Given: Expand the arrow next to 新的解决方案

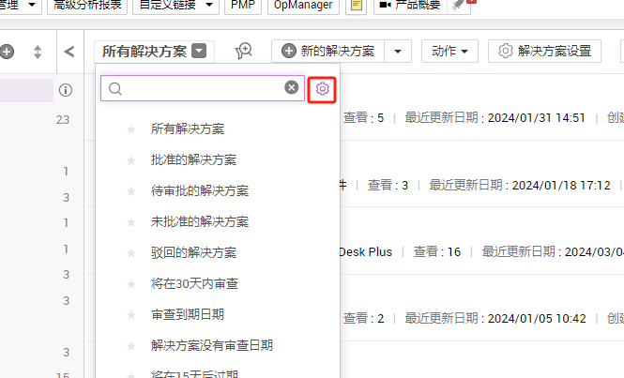Looking at the screenshot, I should tap(400, 51).
